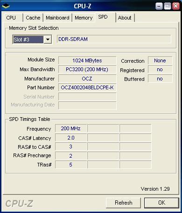This screenshot has height=213, width=182.
Task: Close the CPU-Z window
Action: [x=176, y=6]
